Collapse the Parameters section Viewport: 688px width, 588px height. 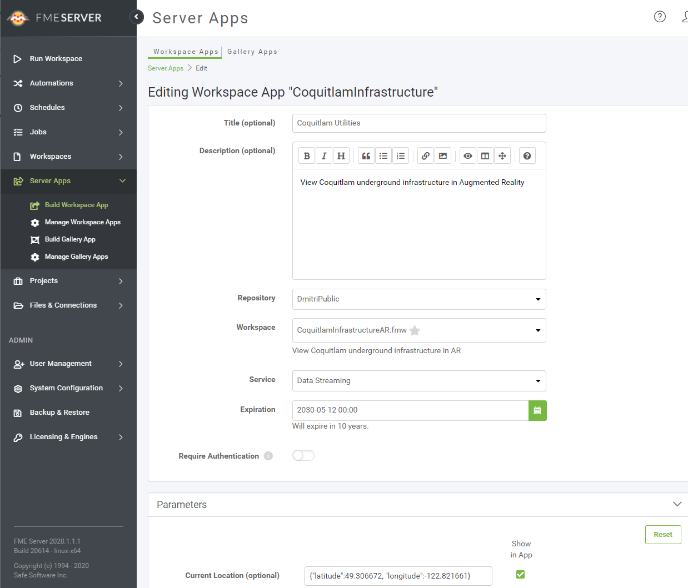point(677,504)
